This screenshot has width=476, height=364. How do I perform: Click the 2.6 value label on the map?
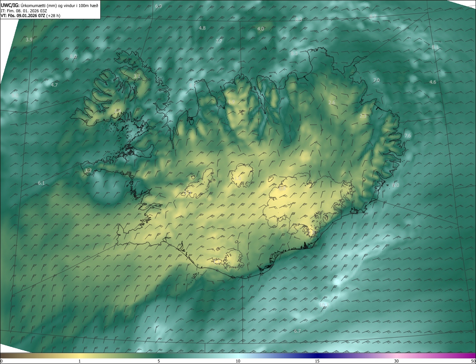(x=332, y=103)
